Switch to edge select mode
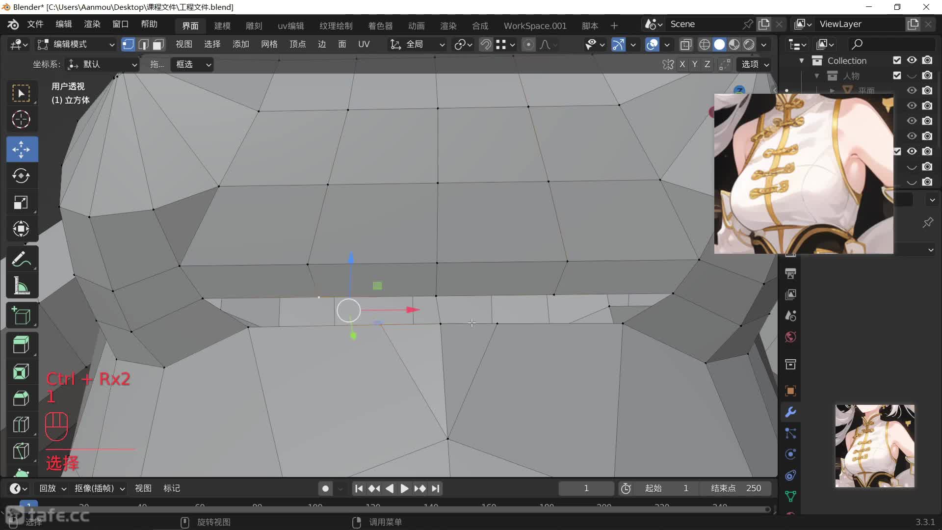This screenshot has height=530, width=942. (x=143, y=45)
